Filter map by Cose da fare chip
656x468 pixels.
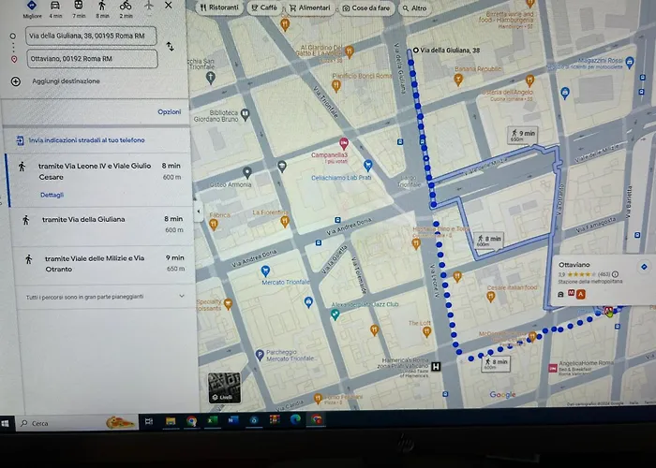click(x=366, y=7)
